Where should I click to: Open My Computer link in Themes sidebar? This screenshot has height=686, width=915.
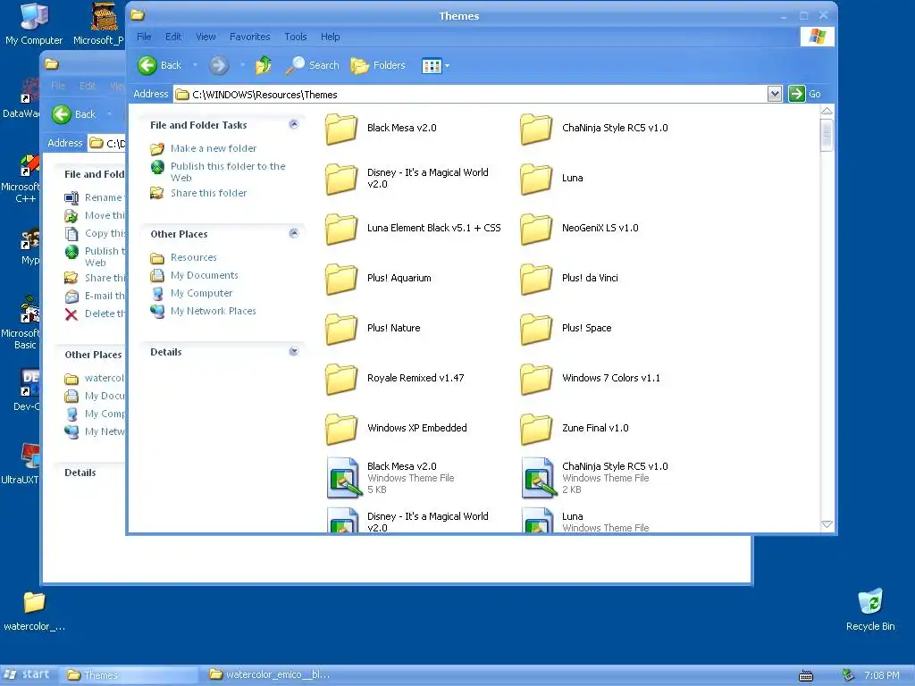click(x=201, y=293)
